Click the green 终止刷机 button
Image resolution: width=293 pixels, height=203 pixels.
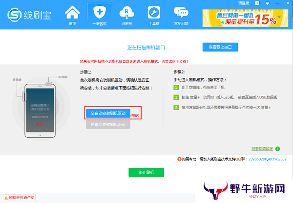[x=146, y=172]
